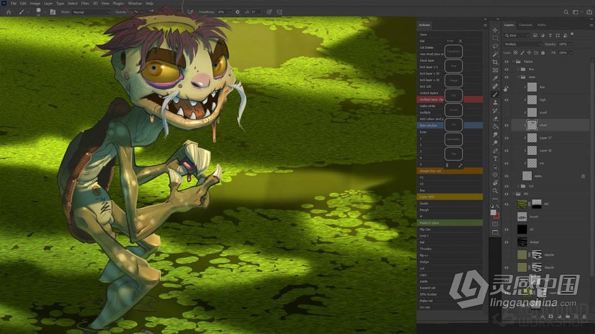Select the Crop tool
Viewport: 595px width, 334px height.
tap(495, 62)
